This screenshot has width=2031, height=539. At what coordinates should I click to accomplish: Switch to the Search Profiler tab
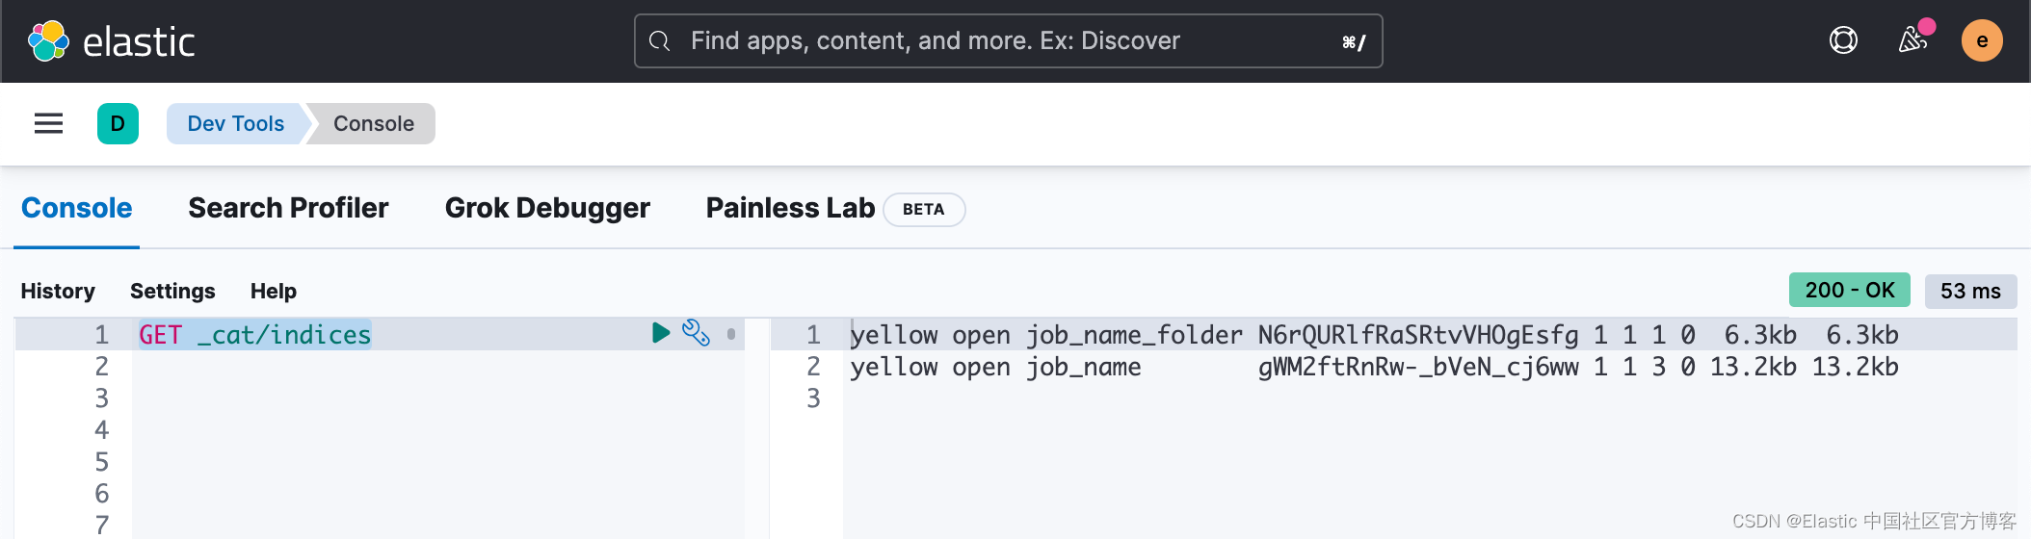[288, 208]
